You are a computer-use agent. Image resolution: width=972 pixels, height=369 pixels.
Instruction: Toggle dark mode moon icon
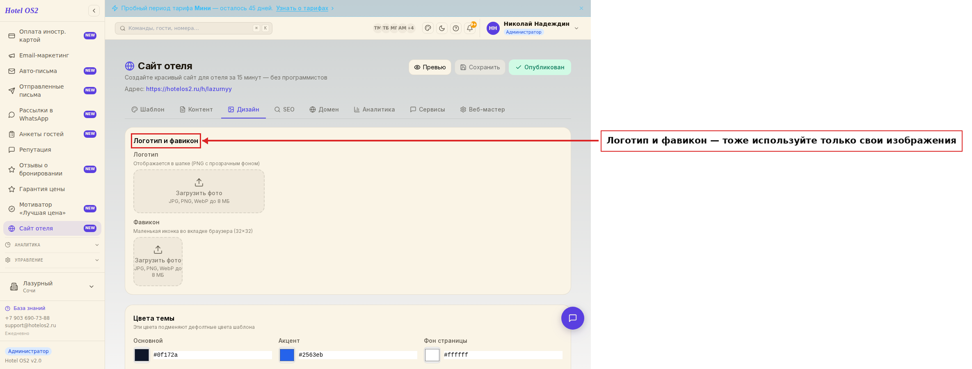tap(442, 28)
